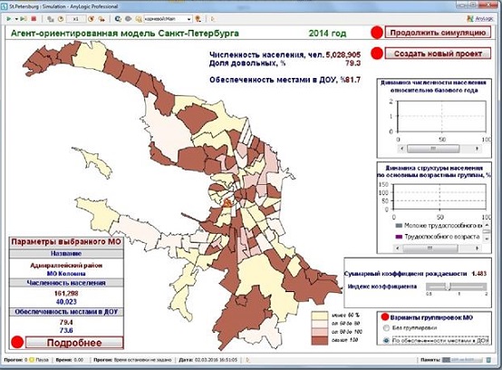Click the age-structure legend's down scroll arrow

(x=487, y=239)
